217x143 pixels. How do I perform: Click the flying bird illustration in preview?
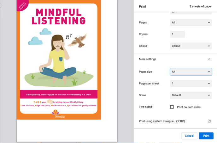click(78, 41)
